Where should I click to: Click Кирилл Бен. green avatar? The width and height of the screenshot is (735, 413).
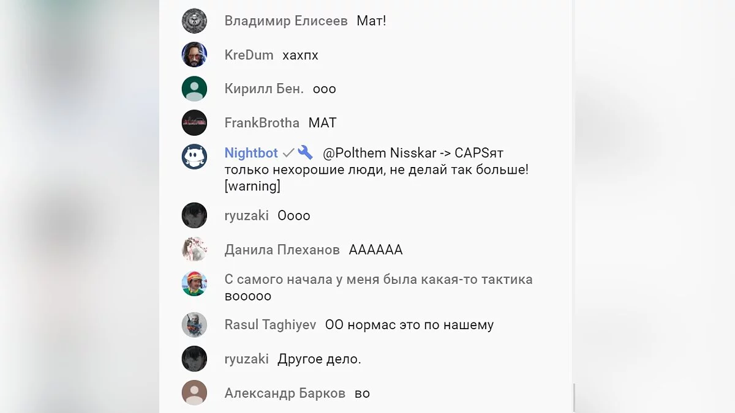pos(194,89)
